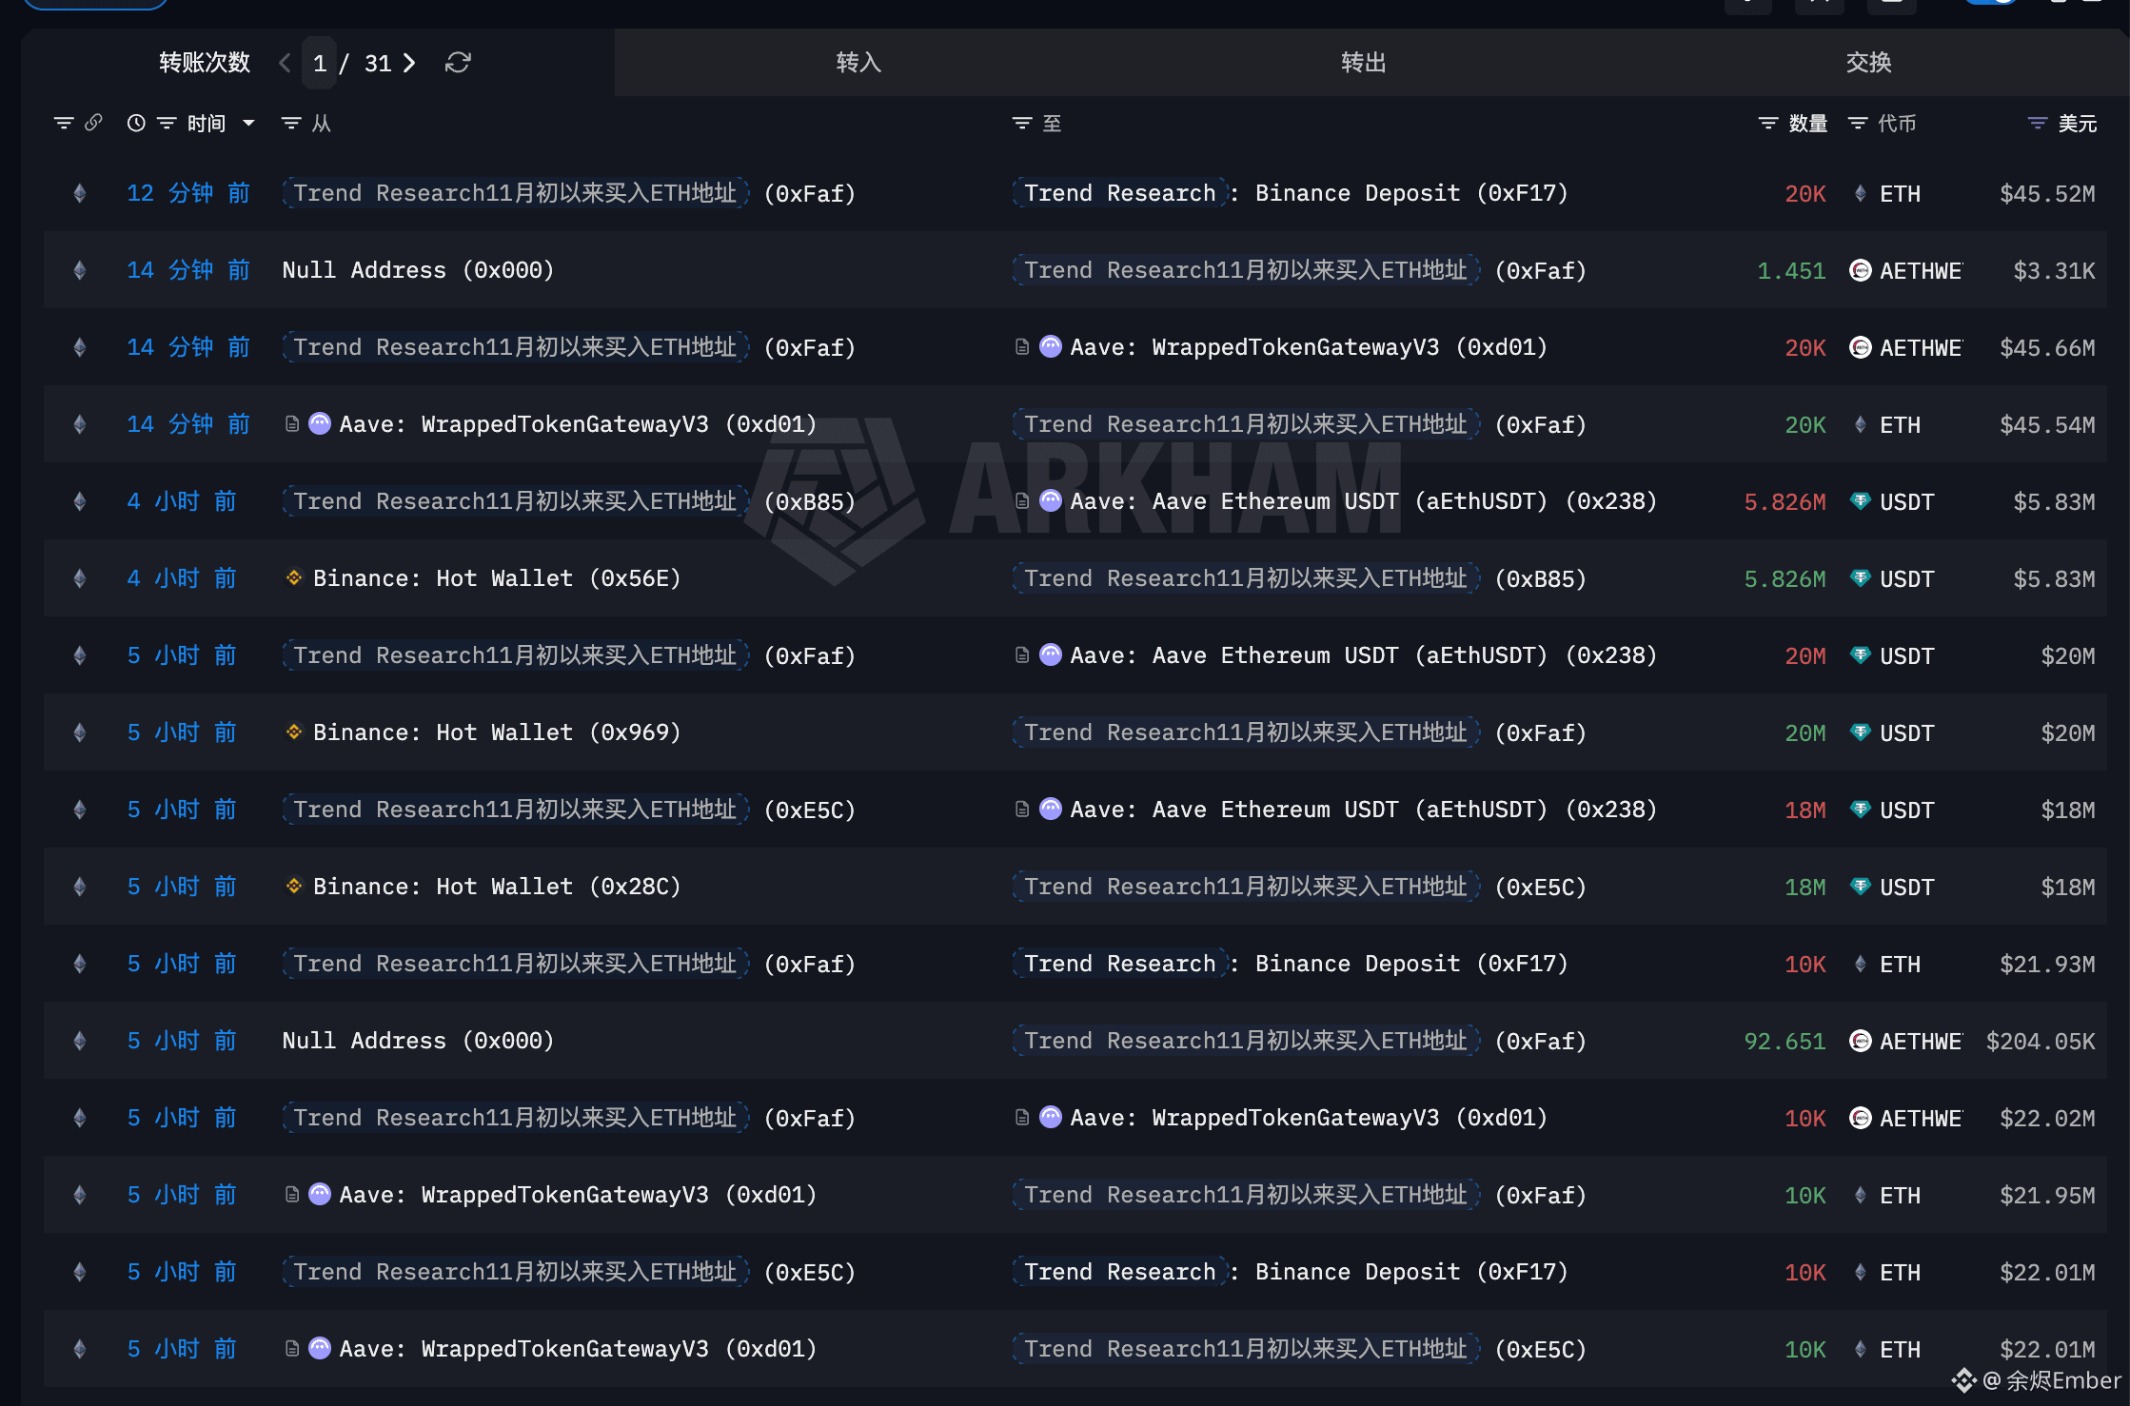2130x1406 pixels.
Task: Click the clock time-format icon
Action: [136, 123]
